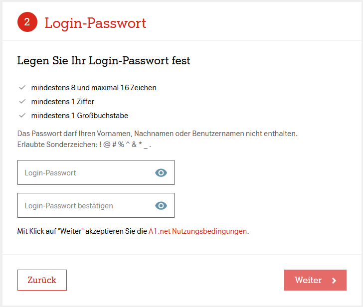
Task: Click checkmark beside the 8–16 Zeichen rule
Action: click(22, 88)
